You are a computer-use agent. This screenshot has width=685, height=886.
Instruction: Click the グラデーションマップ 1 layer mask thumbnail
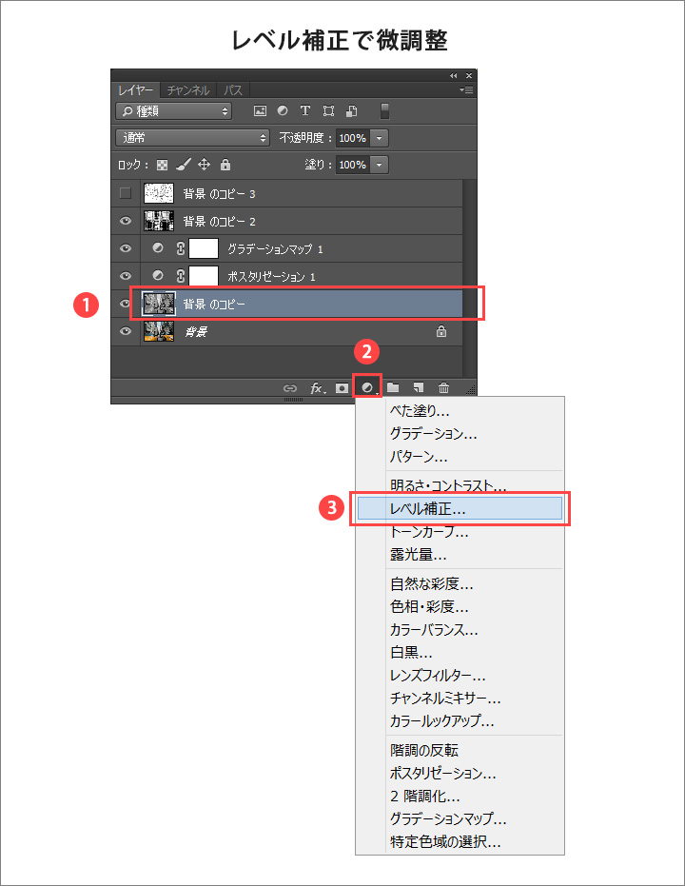(204, 248)
